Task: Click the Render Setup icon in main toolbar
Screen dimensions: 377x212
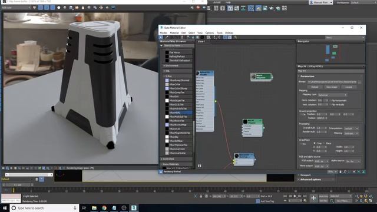Action: 258,8
